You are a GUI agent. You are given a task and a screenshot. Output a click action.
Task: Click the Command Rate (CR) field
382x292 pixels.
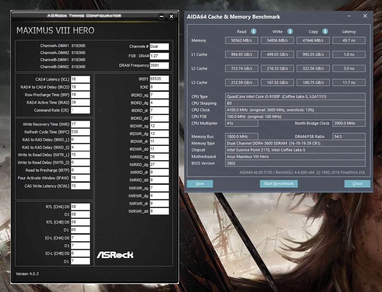80,110
